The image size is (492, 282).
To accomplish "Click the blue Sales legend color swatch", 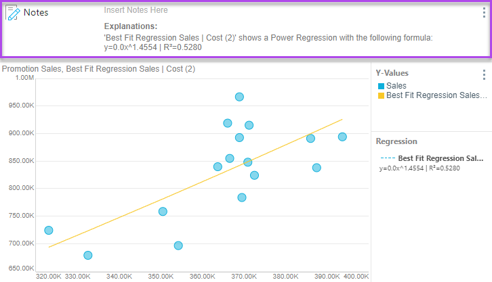I will tap(381, 86).
